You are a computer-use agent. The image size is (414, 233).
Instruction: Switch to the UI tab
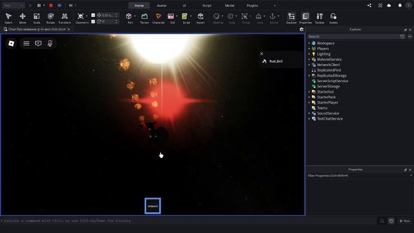point(184,5)
